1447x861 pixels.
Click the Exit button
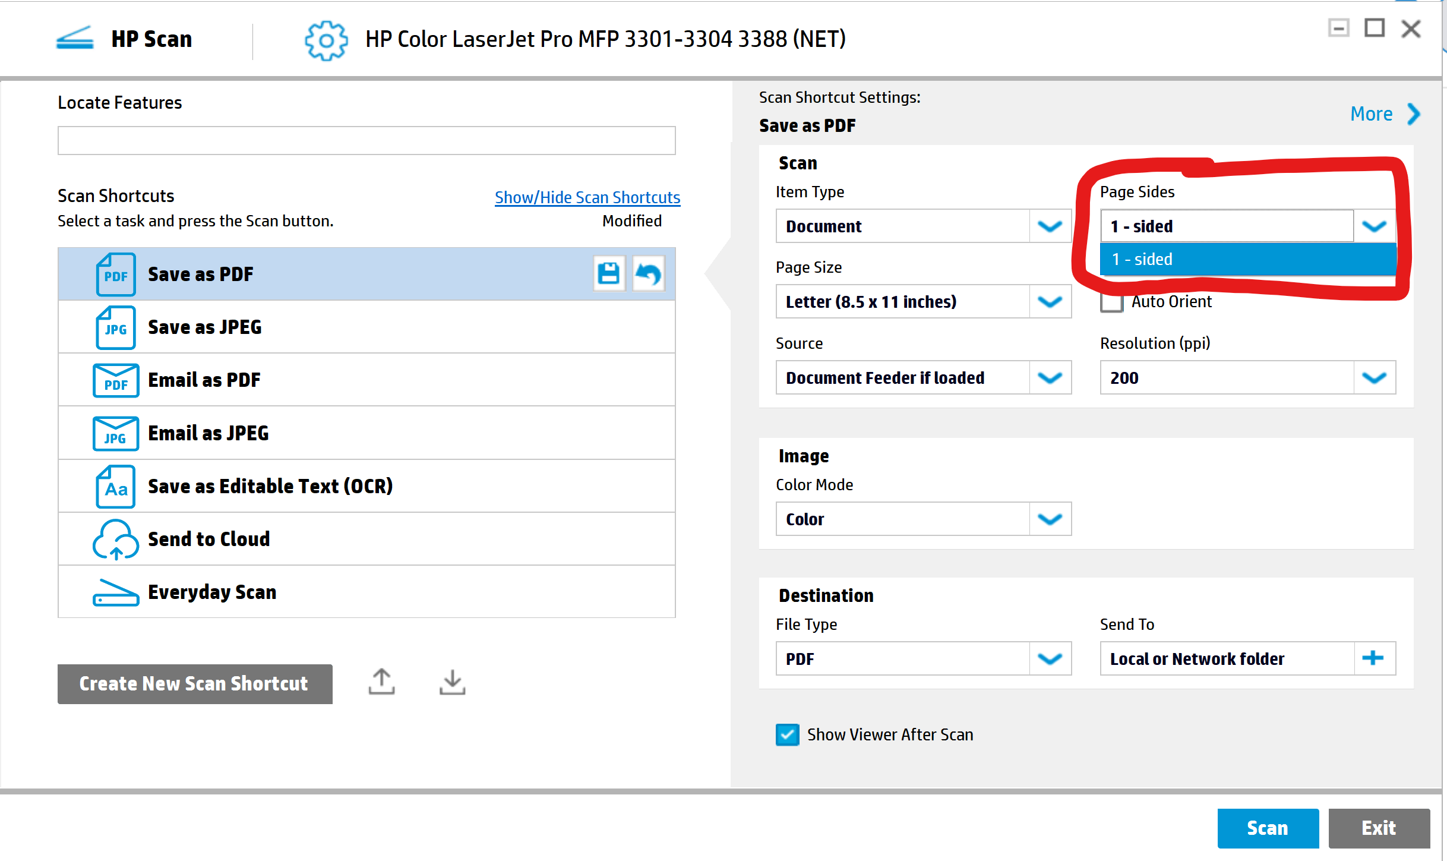(1379, 828)
